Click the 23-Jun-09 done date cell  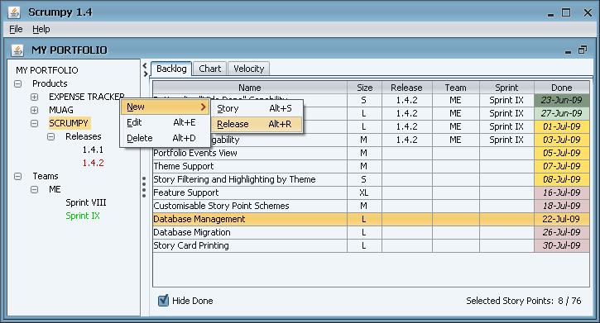coord(561,101)
